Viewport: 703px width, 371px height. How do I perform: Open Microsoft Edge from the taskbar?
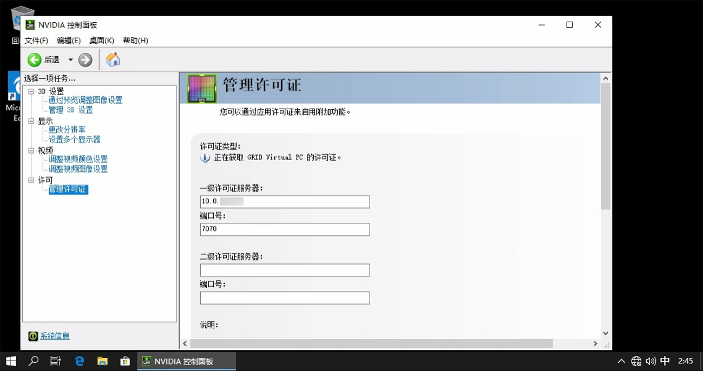pos(80,361)
